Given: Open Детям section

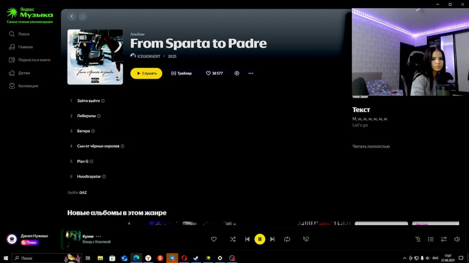Looking at the screenshot, I should click(19, 73).
